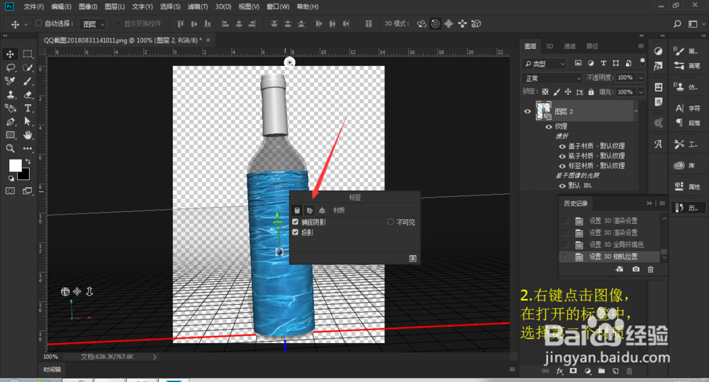Switch to the 通道 tab
The height and width of the screenshot is (382, 709).
coord(570,46)
